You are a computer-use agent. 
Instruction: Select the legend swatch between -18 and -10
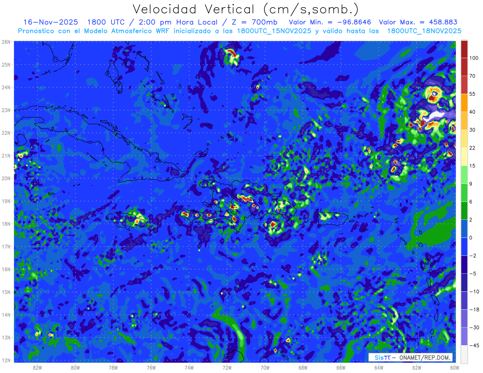click(464, 300)
